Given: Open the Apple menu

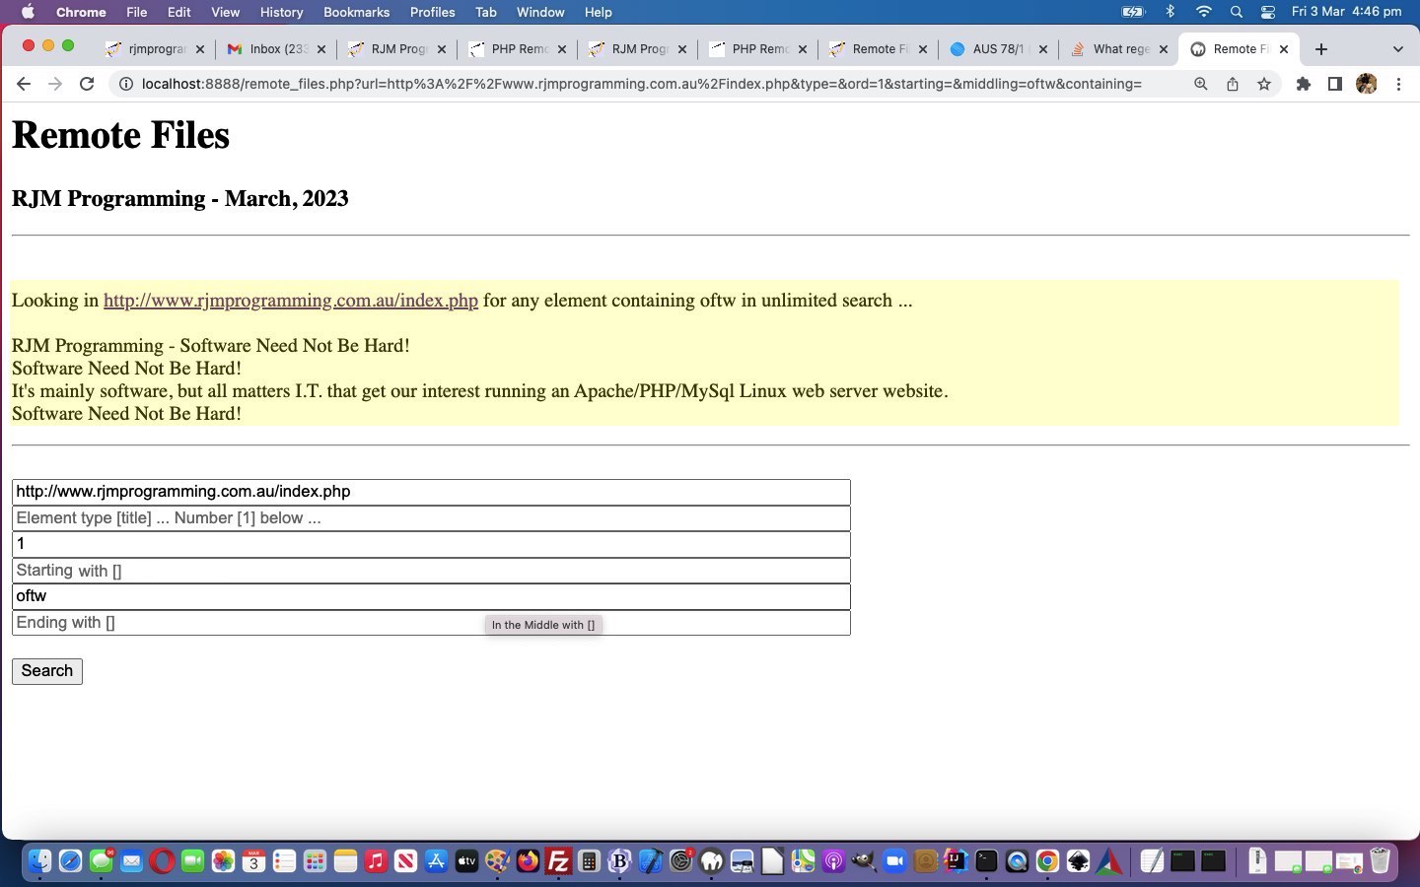Looking at the screenshot, I should pos(28,12).
